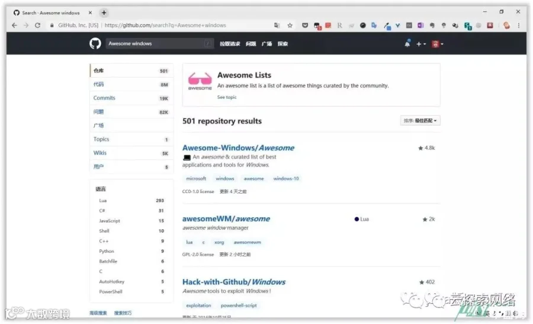Bookmark this page with the star icon
This screenshot has width=533, height=324.
tap(290, 25)
